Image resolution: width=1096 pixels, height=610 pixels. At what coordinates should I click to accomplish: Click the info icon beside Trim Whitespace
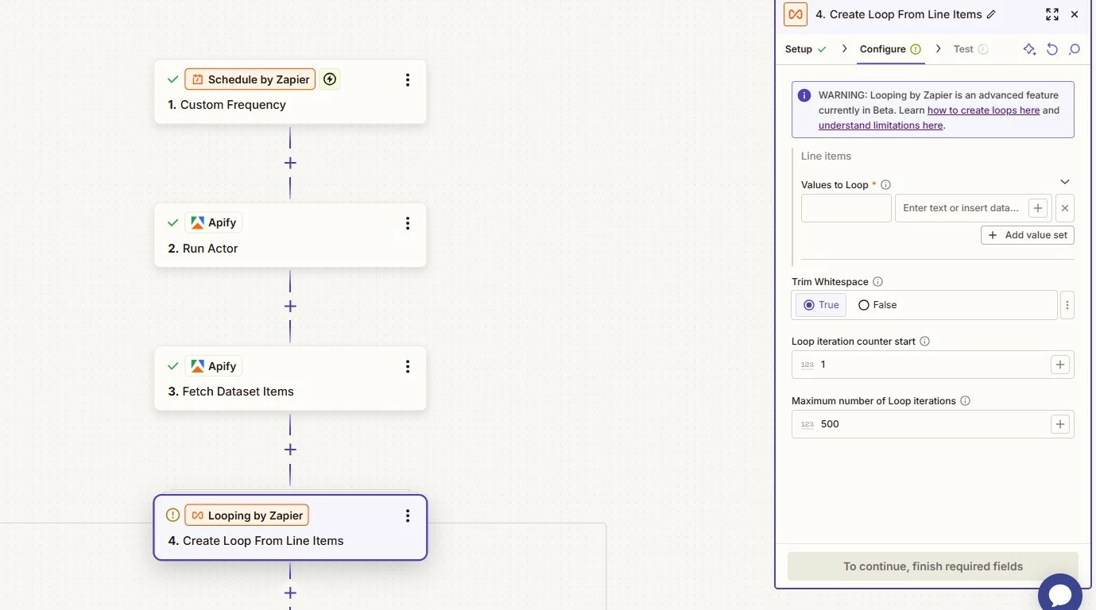[878, 282]
